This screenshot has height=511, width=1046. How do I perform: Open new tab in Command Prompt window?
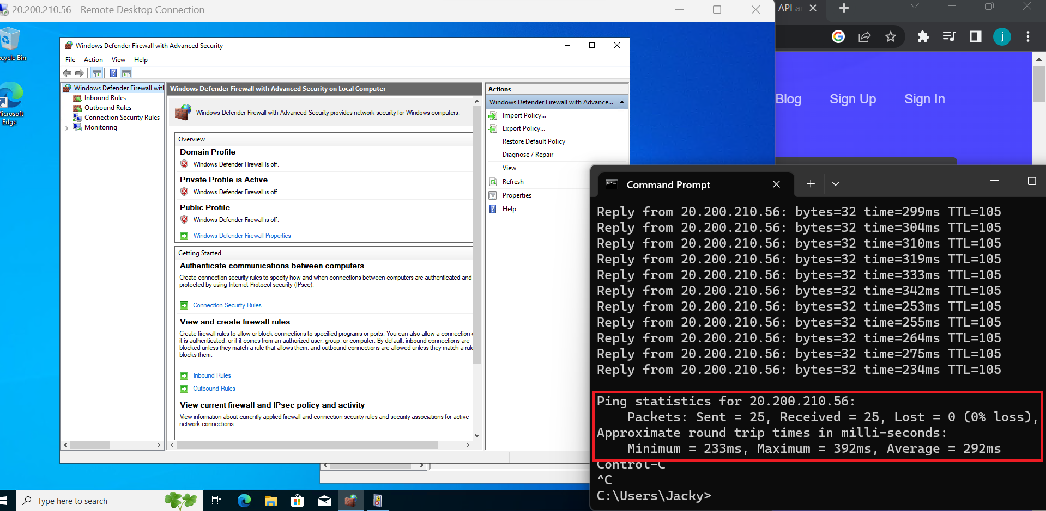(811, 184)
